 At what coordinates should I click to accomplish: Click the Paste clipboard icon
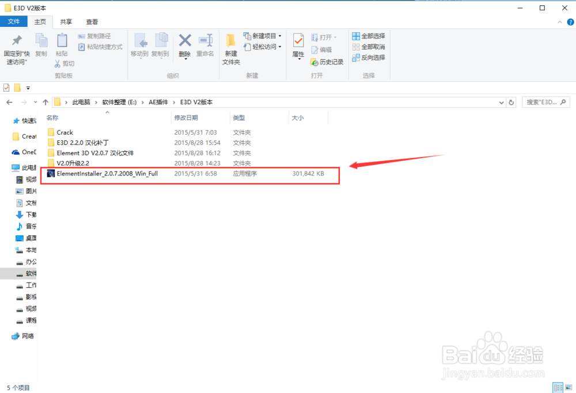62,40
